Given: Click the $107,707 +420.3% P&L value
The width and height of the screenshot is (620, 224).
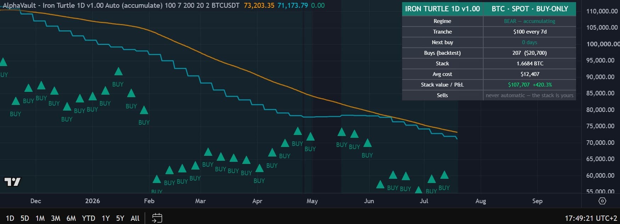Looking at the screenshot, I should coord(530,85).
